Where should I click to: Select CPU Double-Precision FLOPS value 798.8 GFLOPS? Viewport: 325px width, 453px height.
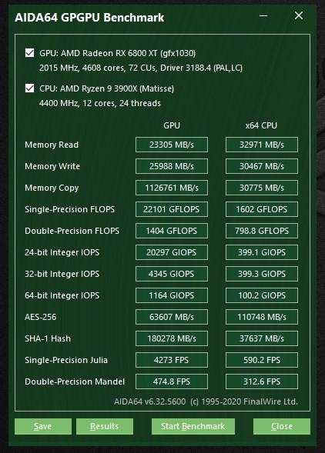(262, 231)
